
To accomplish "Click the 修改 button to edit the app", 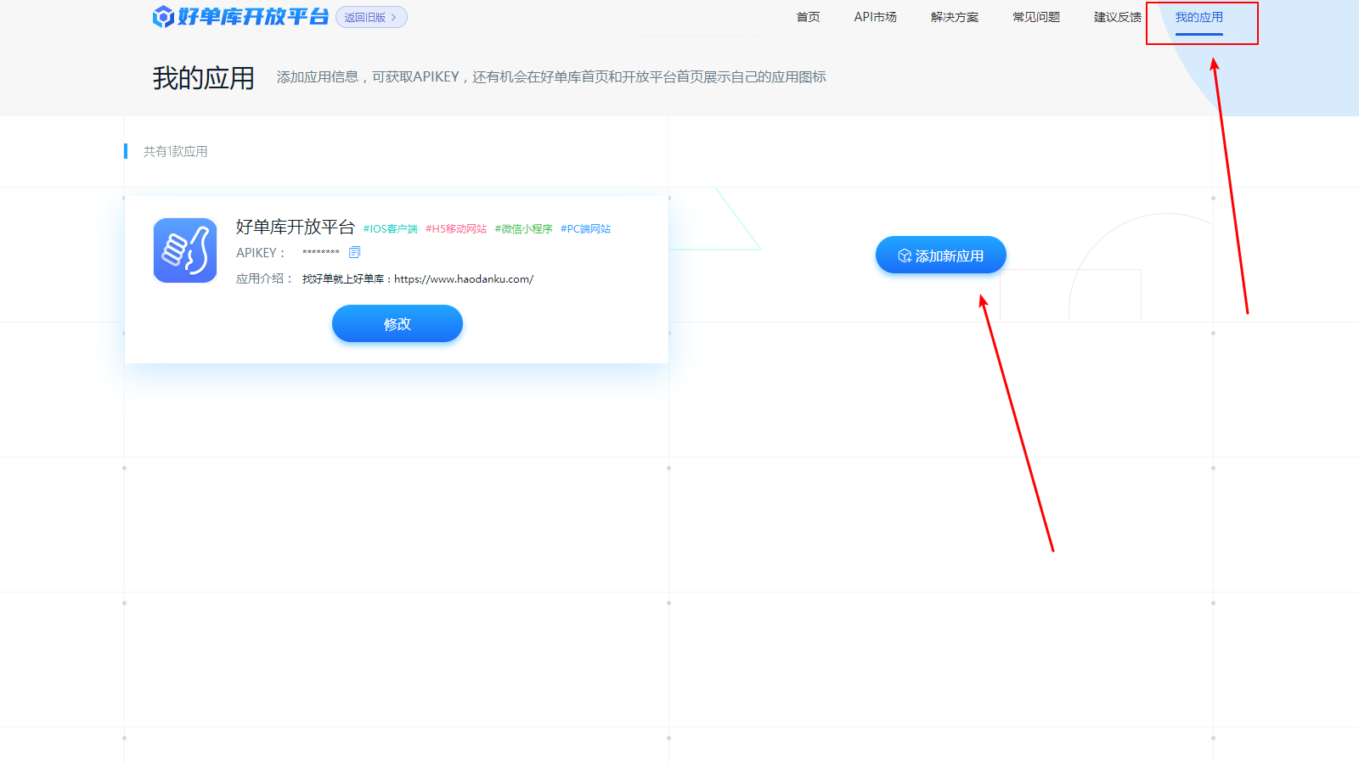I will [397, 323].
